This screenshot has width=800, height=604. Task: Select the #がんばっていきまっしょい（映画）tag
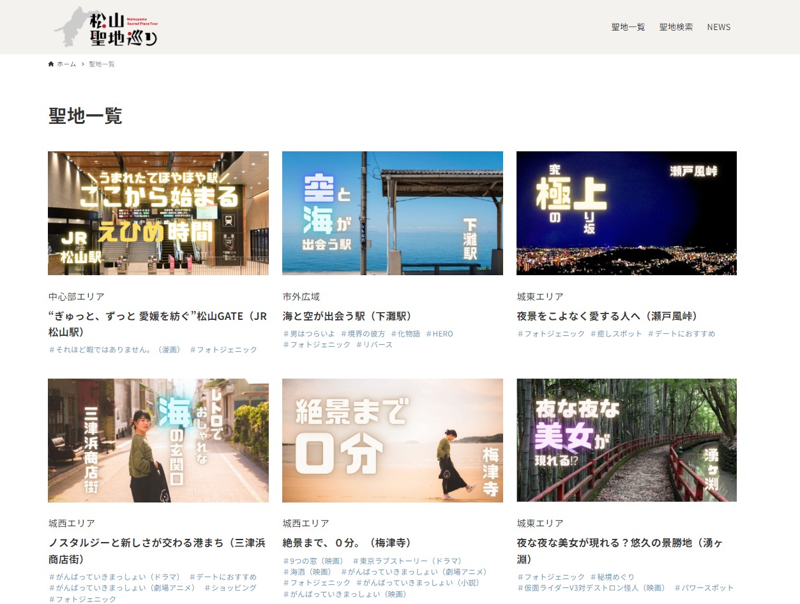tap(345, 594)
